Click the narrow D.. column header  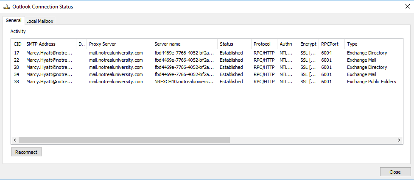click(x=81, y=44)
